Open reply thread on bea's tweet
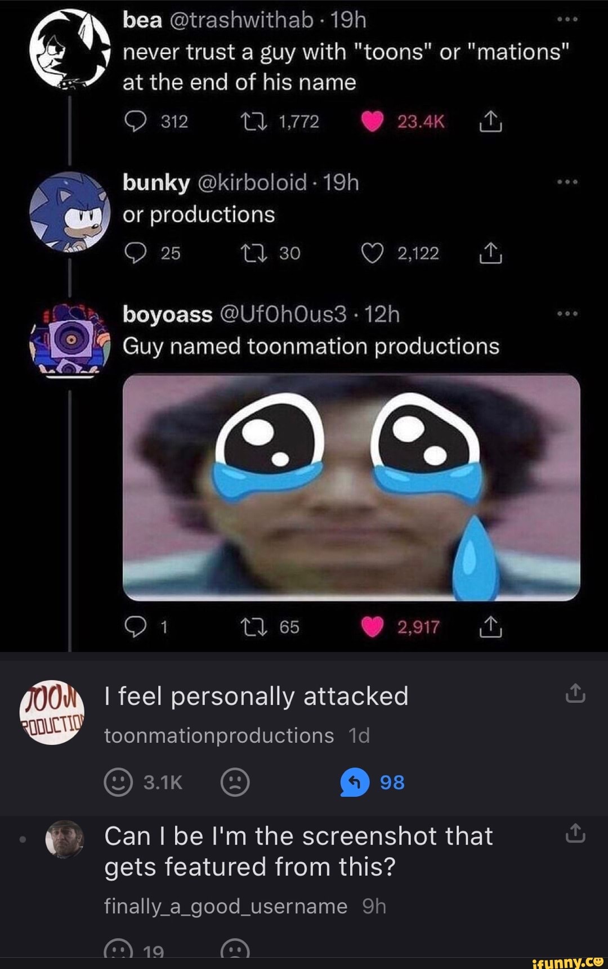Screen dimensions: 608x969 [135, 122]
